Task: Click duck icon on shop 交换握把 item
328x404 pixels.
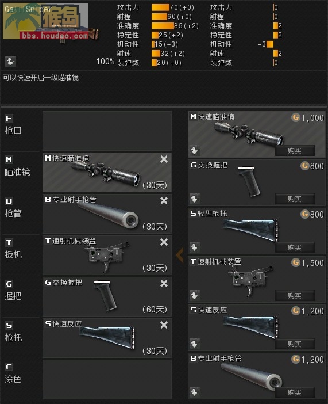Action: [195, 199]
